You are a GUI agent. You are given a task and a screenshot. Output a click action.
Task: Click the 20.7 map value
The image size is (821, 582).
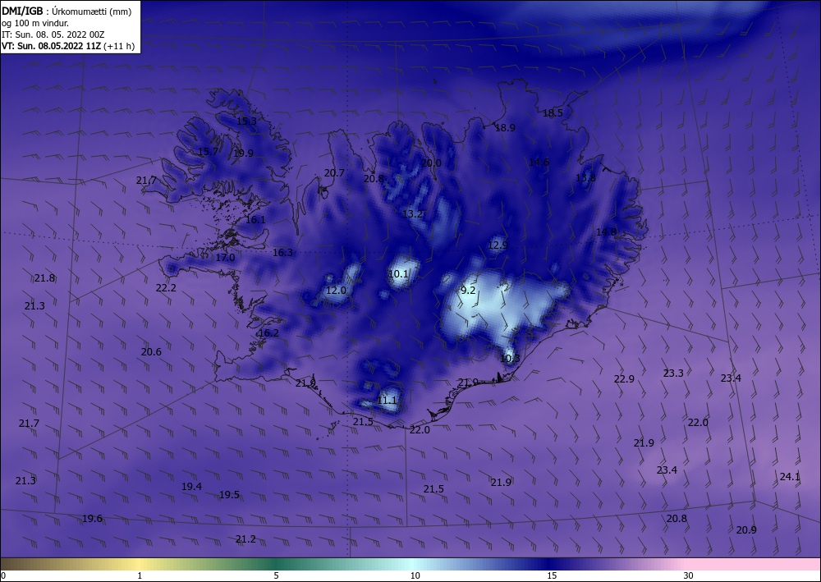[335, 172]
